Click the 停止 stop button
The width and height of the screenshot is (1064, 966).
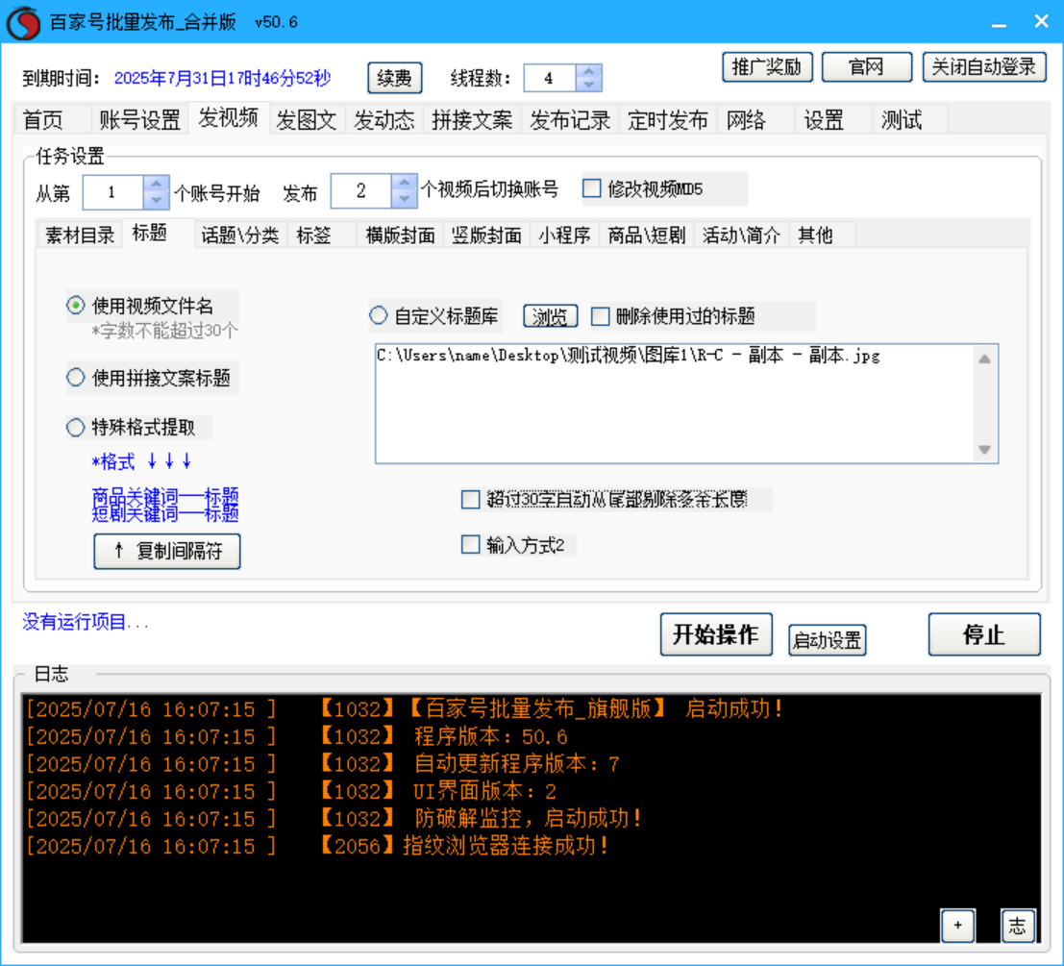(984, 634)
